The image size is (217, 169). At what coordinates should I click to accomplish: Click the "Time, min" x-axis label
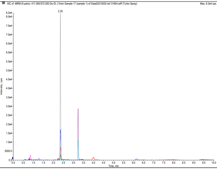(113, 166)
